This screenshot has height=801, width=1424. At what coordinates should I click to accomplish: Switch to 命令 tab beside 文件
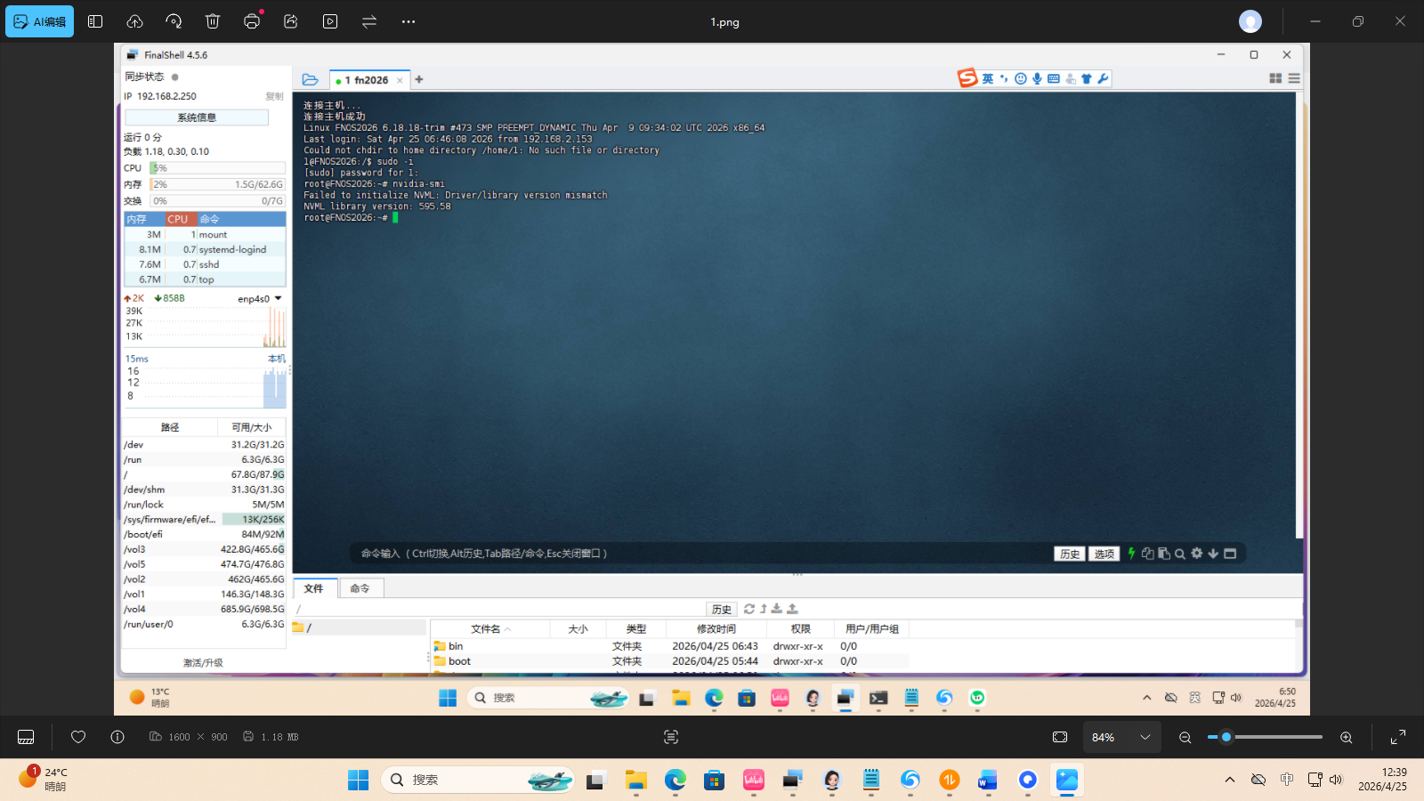(x=360, y=588)
